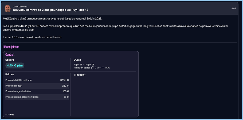Click the 'Durée' section label

(77, 60)
